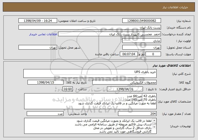
Task: Click the label تاریخ نیاز به کالا
Action: pos(76,83)
